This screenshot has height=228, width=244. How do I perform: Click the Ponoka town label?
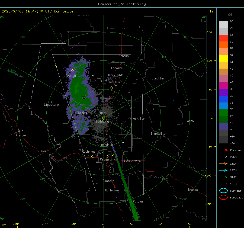point(124,56)
